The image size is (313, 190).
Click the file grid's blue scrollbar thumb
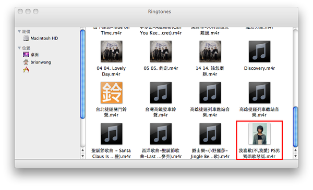295,127
